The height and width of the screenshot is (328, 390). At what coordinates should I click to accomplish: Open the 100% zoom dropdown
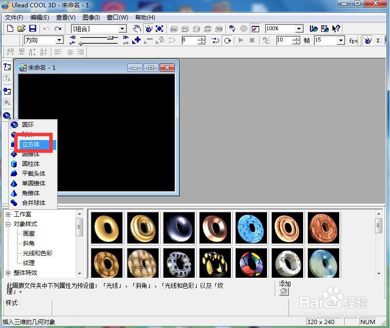[x=299, y=29]
